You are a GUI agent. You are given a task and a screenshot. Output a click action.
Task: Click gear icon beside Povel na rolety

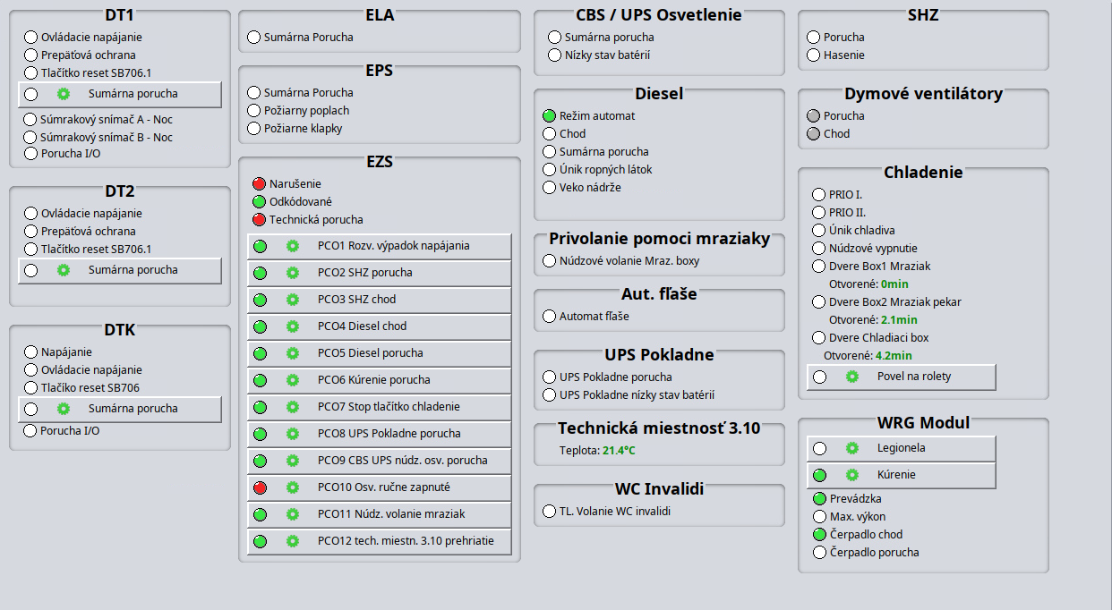[x=852, y=377]
